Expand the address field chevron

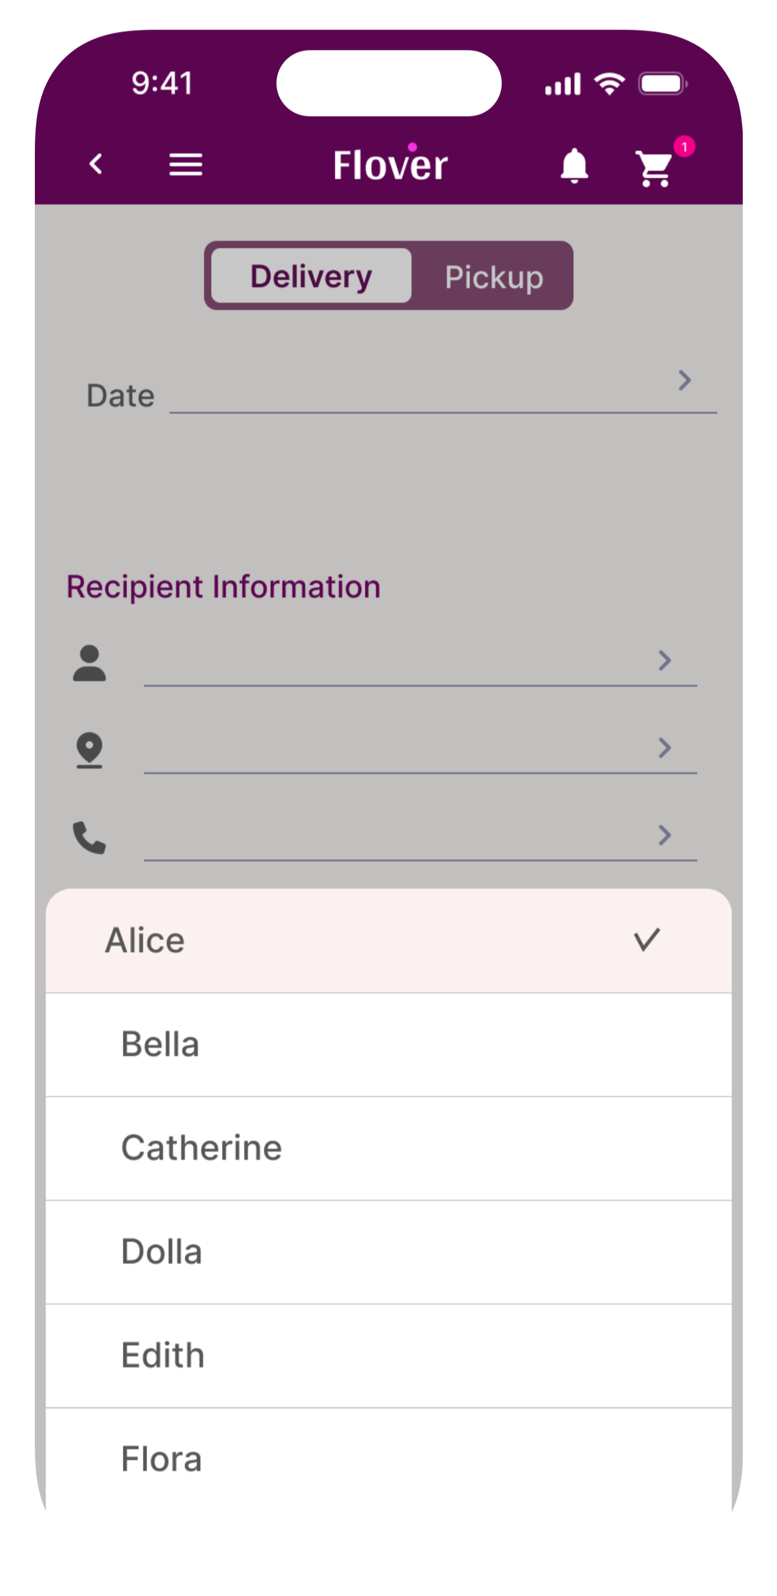664,748
